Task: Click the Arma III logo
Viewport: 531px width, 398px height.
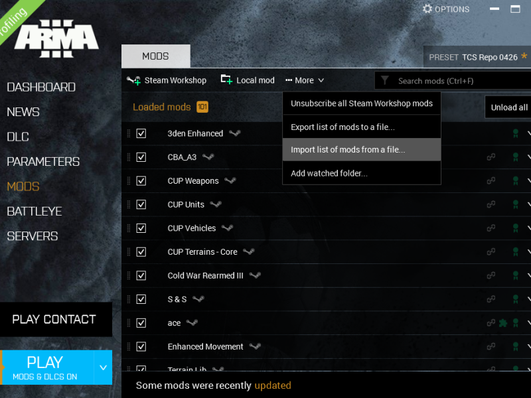Action: coord(56,38)
